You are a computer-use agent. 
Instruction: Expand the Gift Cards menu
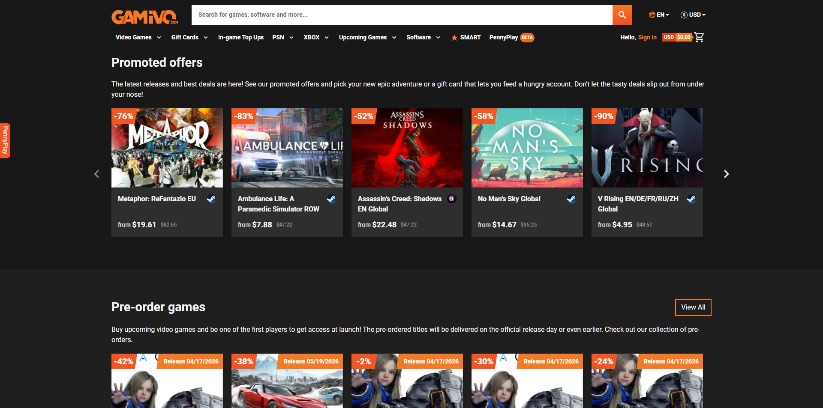[x=189, y=38]
